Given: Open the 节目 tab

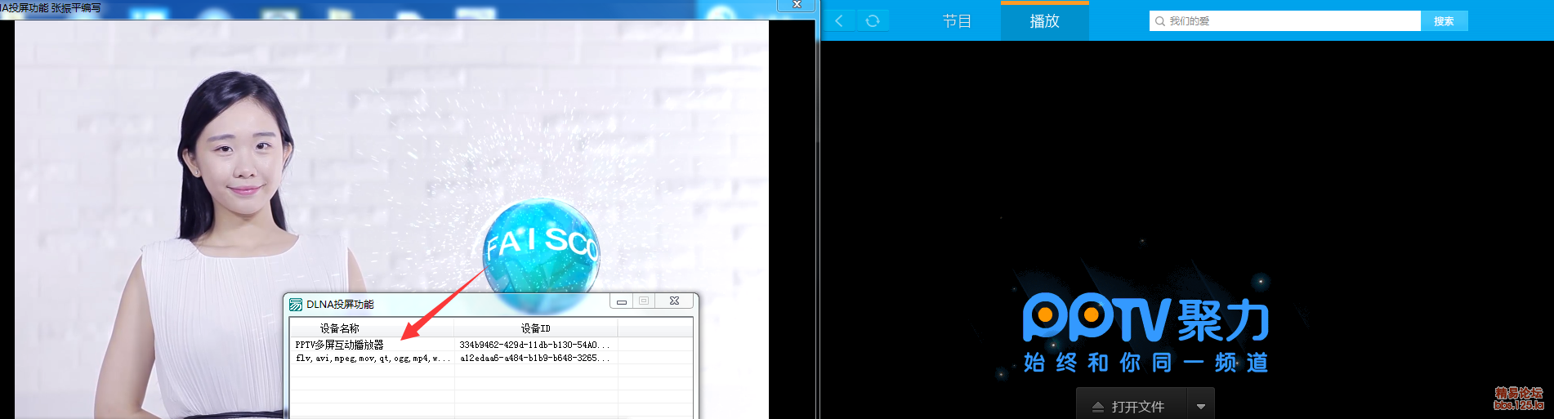Looking at the screenshot, I should pos(957,21).
